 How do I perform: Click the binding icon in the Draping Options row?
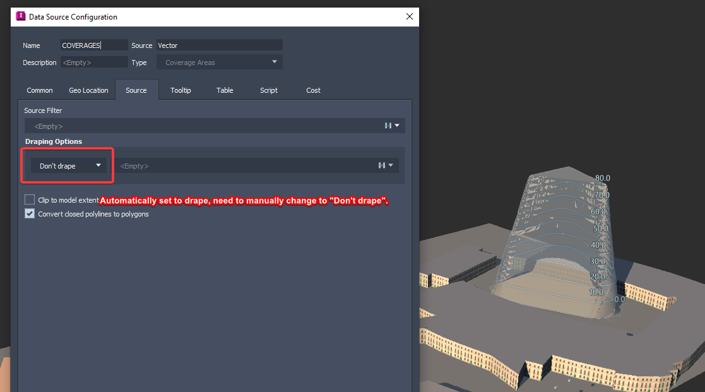[x=383, y=165]
